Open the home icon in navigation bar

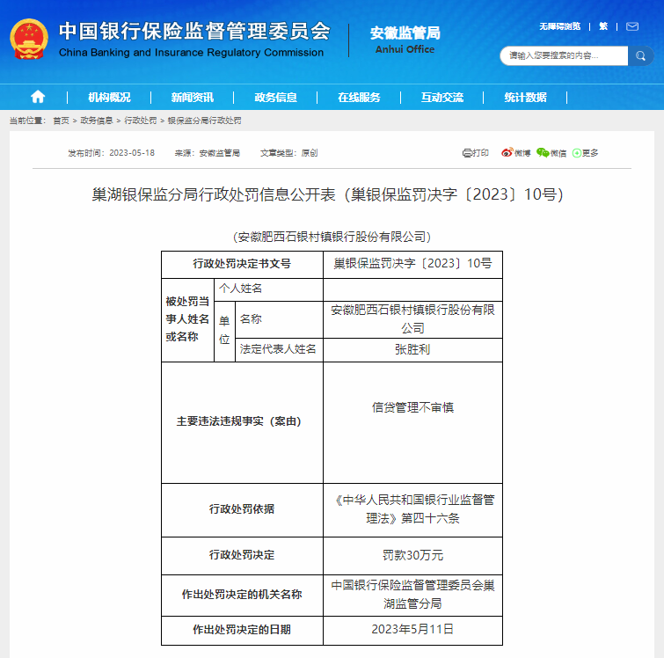(x=38, y=97)
